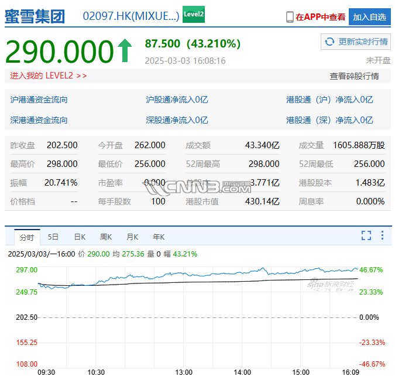395x376 pixels.
Task: Click 港股市值 value 430.14亿
Action: coord(262,201)
